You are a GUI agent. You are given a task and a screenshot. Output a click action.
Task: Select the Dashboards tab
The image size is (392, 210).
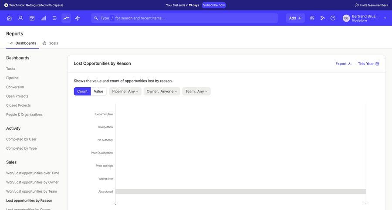[x=23, y=43]
